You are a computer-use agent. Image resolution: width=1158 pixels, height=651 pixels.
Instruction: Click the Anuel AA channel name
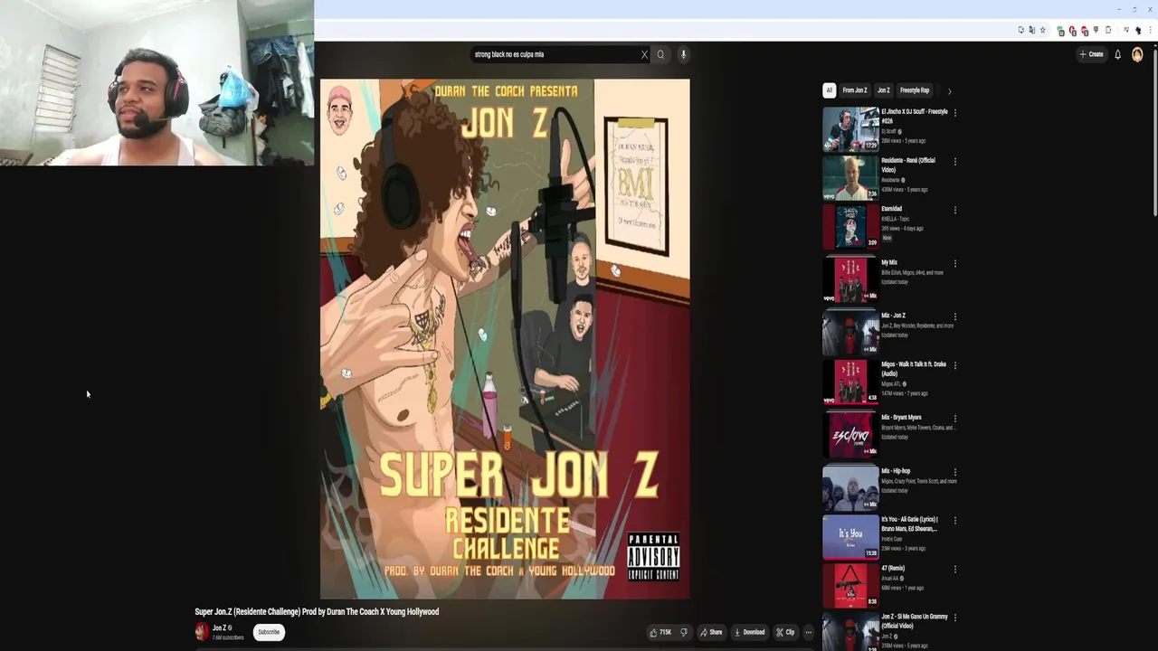point(889,578)
